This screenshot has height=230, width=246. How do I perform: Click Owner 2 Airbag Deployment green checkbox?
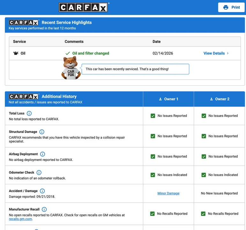click(x=204, y=157)
